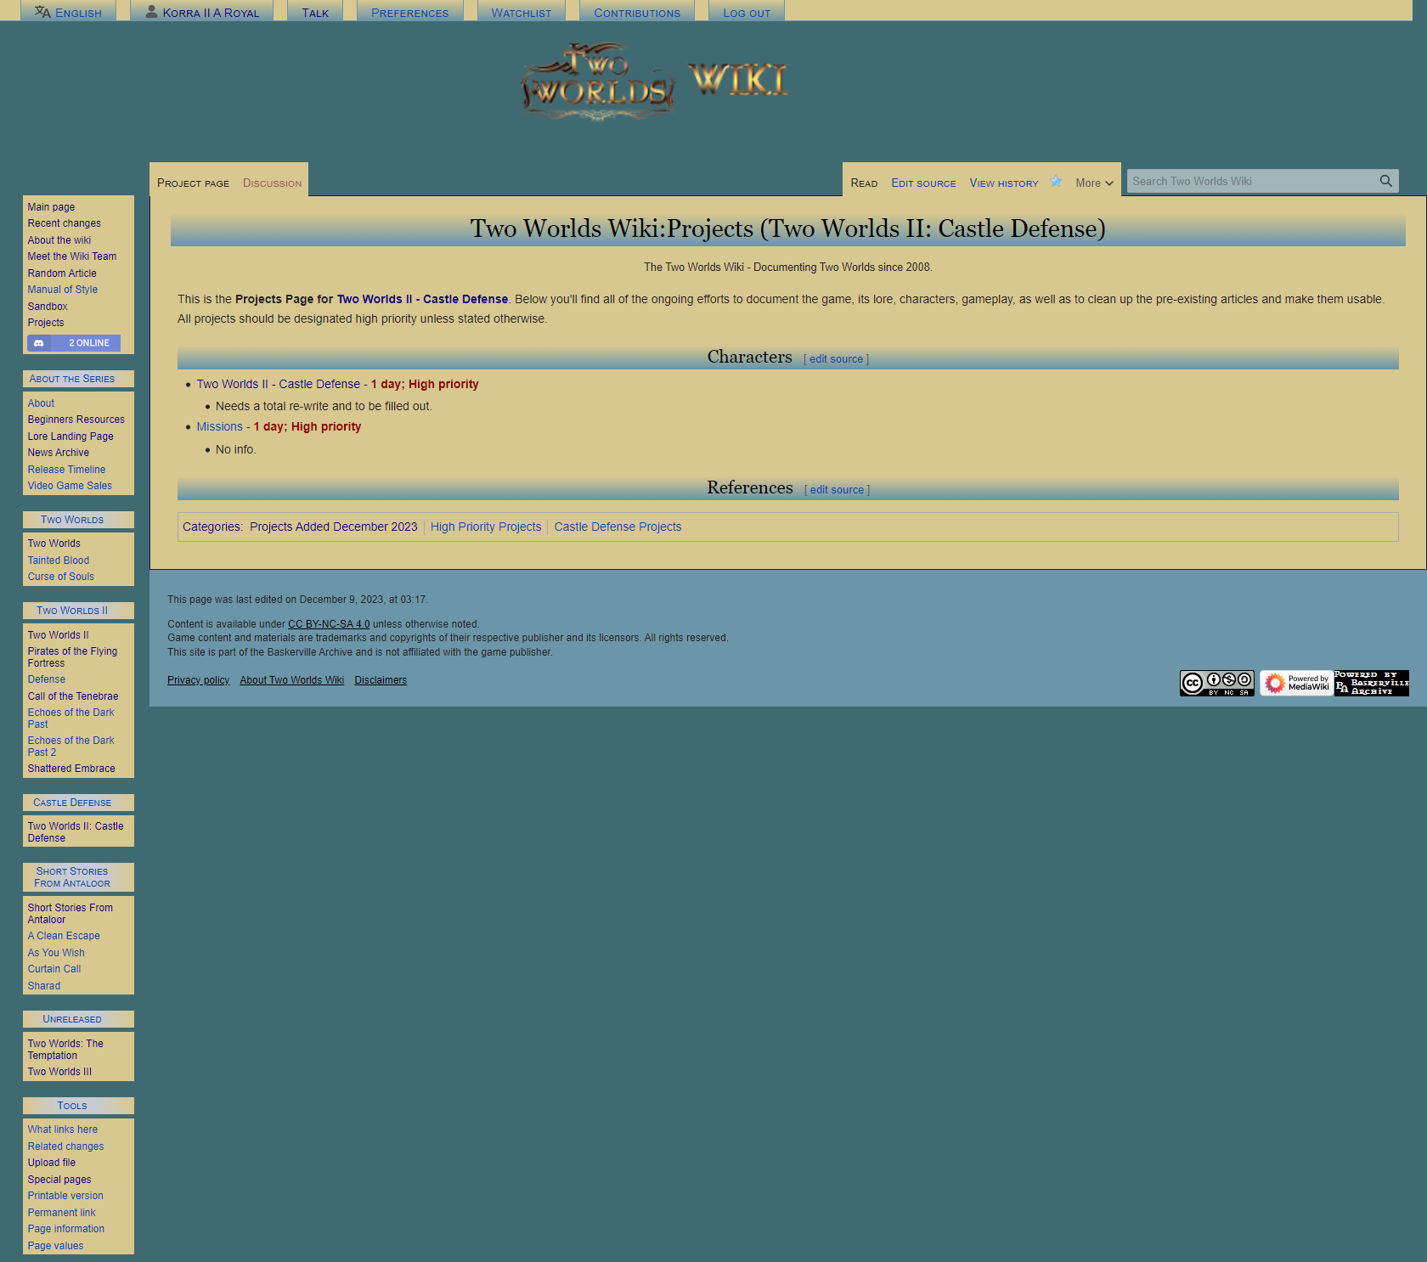Viewport: 1427px width, 1262px height.
Task: Open Curse of Souls sidebar link
Action: coord(60,577)
